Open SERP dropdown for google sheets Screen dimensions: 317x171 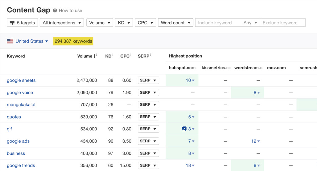point(148,80)
